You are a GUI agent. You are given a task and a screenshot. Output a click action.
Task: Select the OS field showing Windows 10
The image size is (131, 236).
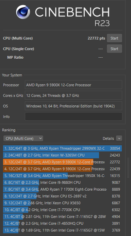pyautogui.click(x=73, y=106)
